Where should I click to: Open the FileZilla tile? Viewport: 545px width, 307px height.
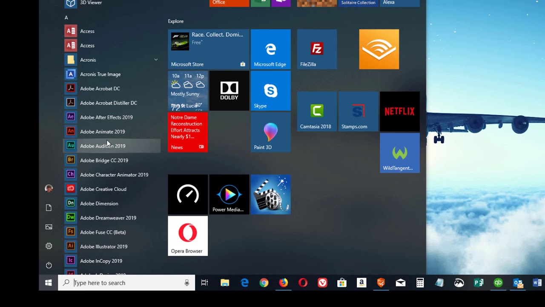317,49
